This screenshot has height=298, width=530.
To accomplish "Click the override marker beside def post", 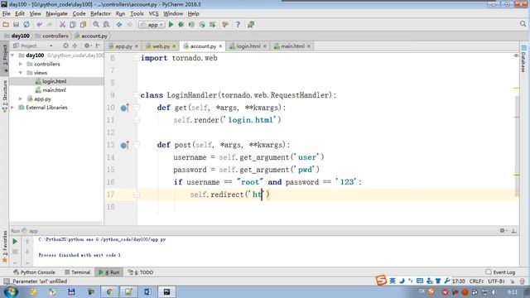I will 125,145.
